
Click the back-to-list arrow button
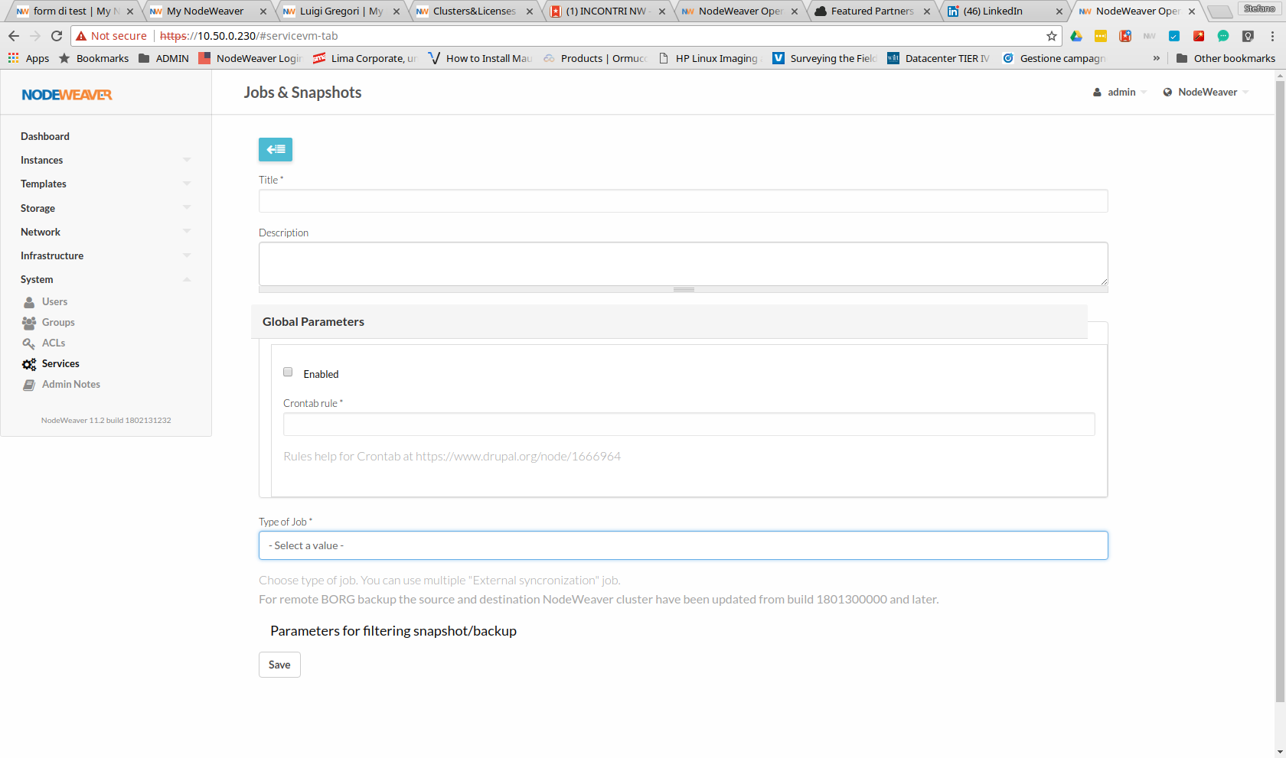(x=276, y=149)
